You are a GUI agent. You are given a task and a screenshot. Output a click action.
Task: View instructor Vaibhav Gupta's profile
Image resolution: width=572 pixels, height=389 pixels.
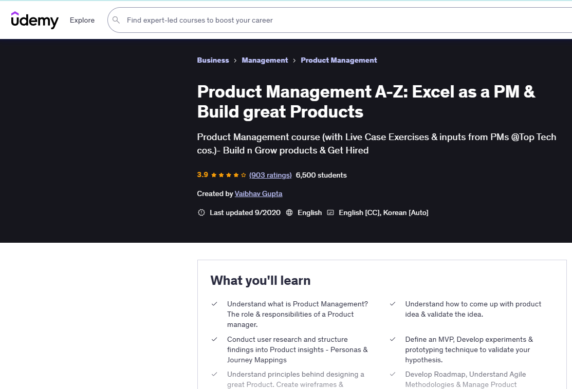click(x=259, y=193)
